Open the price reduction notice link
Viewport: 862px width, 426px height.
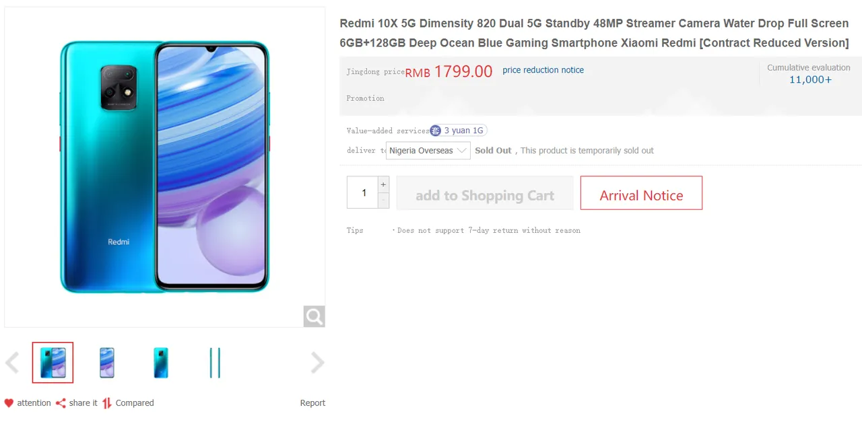point(543,70)
